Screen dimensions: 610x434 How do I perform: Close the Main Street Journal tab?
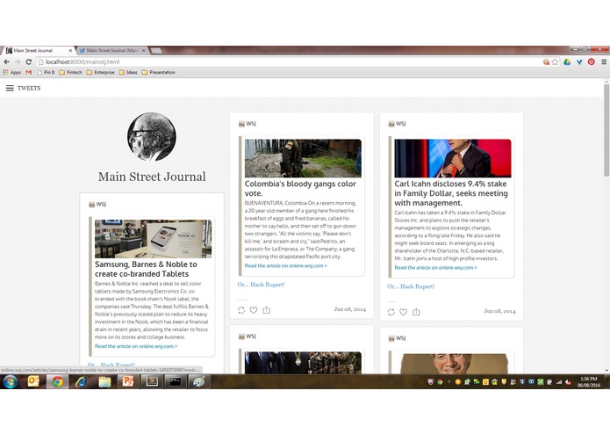click(x=70, y=51)
